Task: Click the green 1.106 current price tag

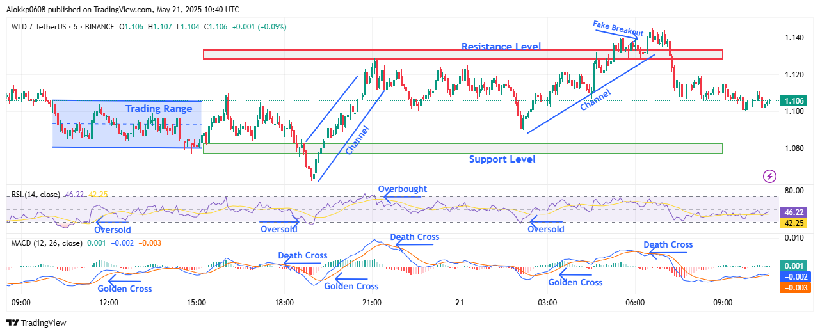Action: point(792,100)
